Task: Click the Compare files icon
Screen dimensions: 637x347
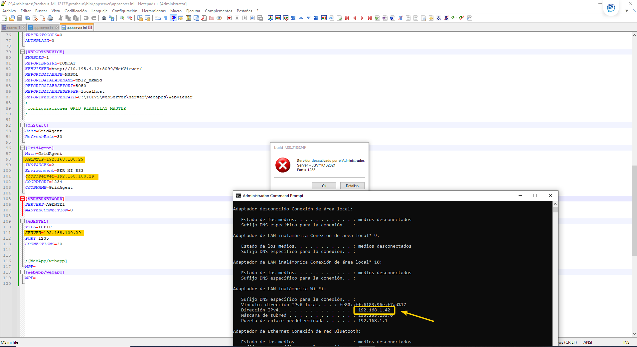Action: (278, 18)
